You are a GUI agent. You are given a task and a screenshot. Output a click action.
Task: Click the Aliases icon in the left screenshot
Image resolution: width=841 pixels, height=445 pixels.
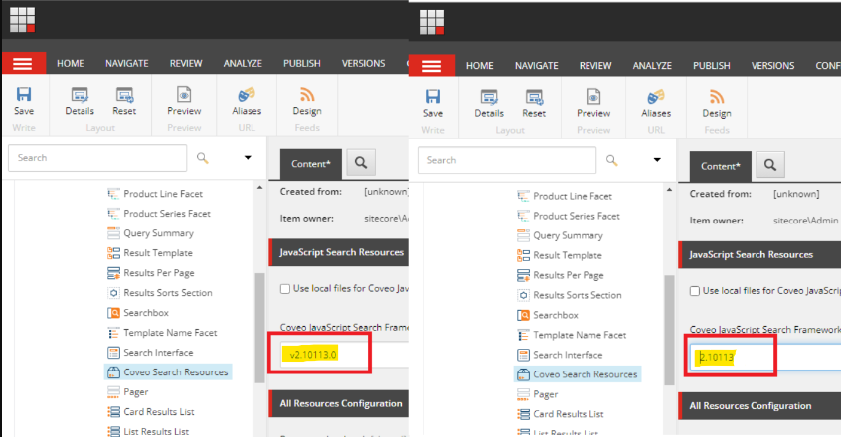pos(247,96)
